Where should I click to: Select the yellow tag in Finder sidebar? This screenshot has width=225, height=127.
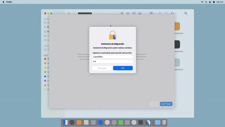pos(45,68)
